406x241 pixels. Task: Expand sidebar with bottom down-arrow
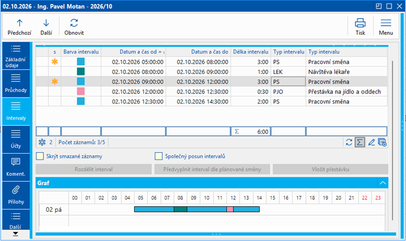16,234
